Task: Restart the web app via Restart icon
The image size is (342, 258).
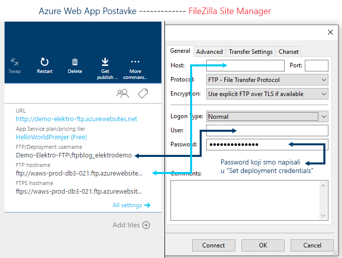Action: [44, 62]
